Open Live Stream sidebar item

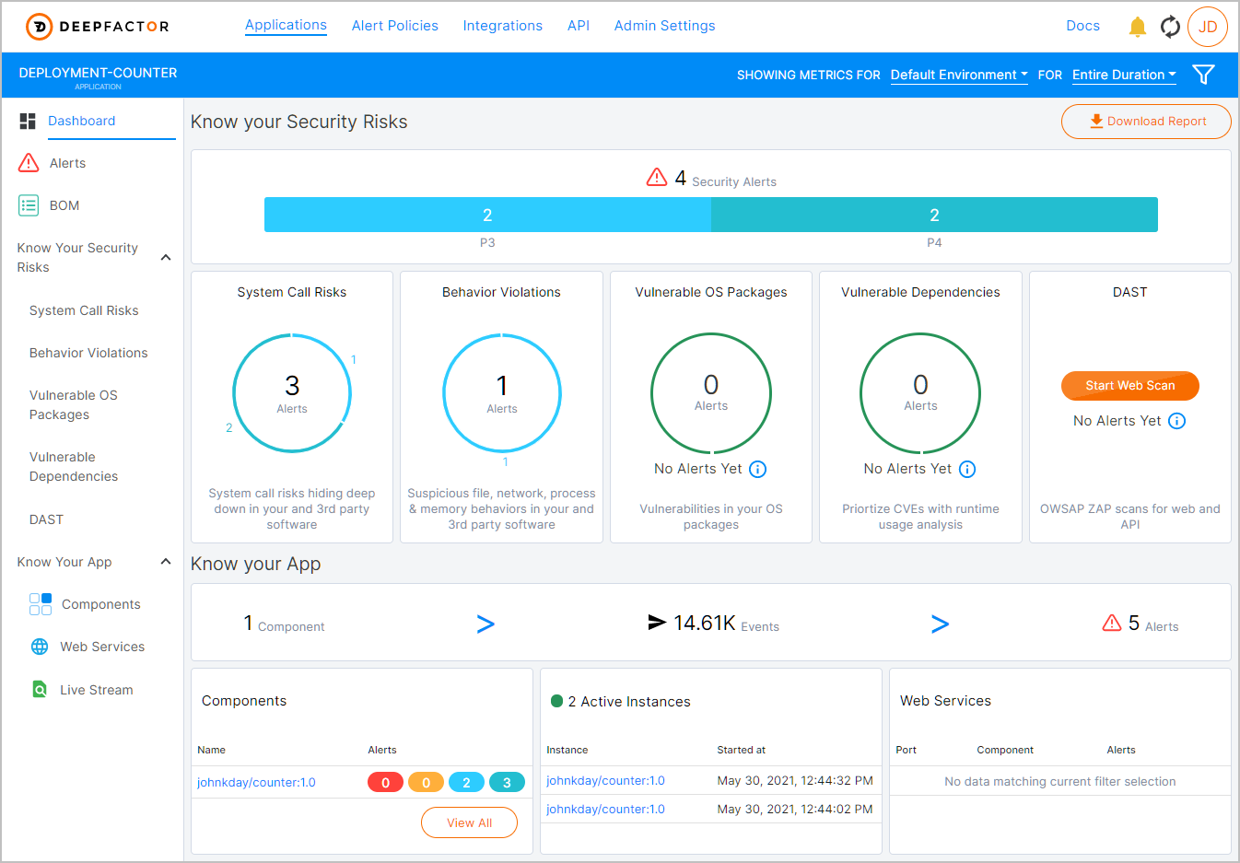click(97, 690)
